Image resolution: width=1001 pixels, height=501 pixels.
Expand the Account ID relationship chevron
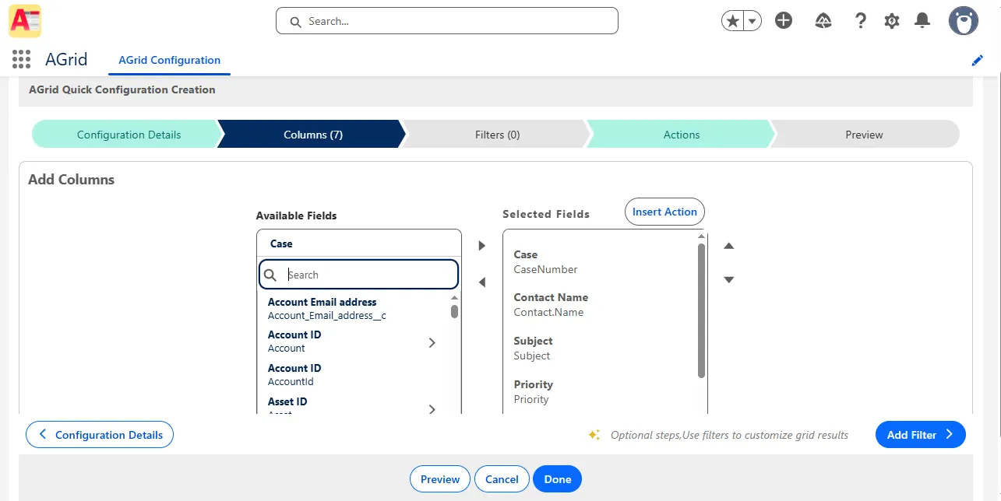tap(432, 342)
